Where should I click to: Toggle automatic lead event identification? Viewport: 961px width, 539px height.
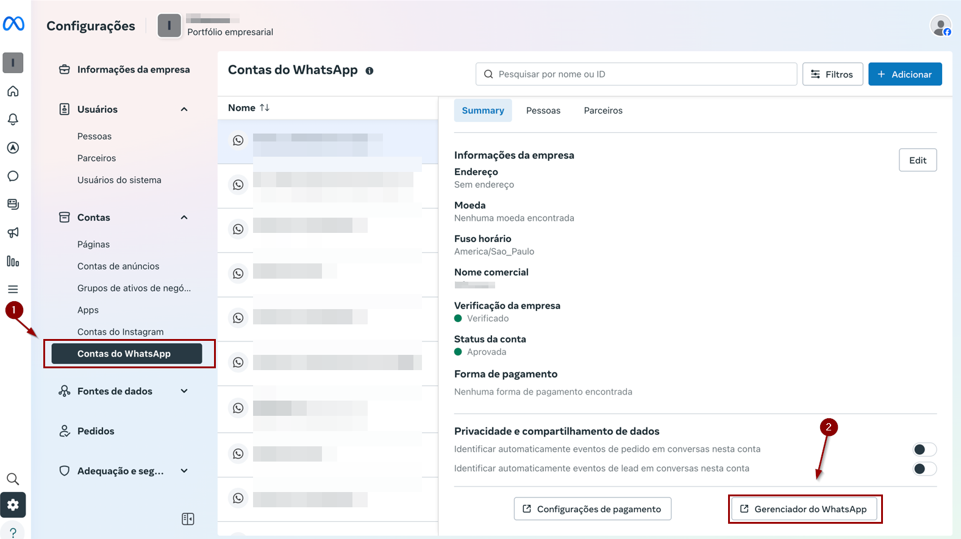point(924,469)
